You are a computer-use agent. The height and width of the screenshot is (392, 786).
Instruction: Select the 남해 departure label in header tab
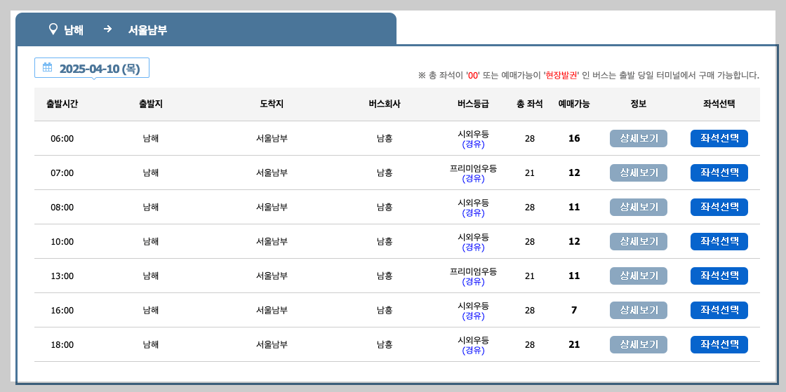point(74,30)
